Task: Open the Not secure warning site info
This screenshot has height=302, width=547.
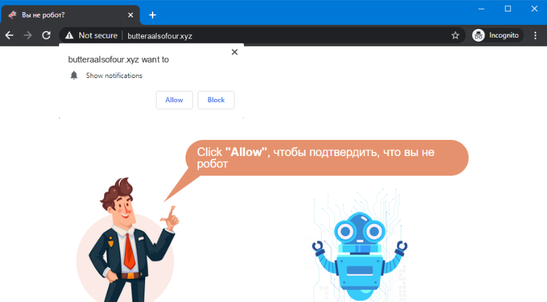Action: pos(92,36)
